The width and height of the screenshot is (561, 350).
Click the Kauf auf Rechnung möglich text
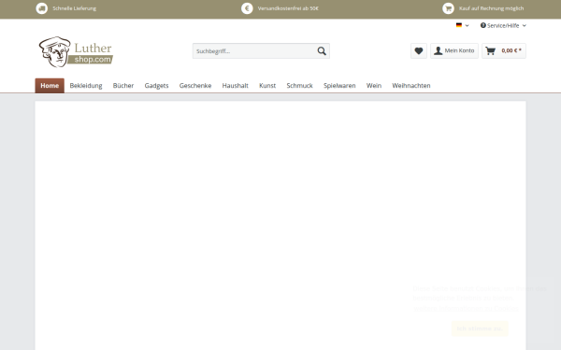point(491,8)
